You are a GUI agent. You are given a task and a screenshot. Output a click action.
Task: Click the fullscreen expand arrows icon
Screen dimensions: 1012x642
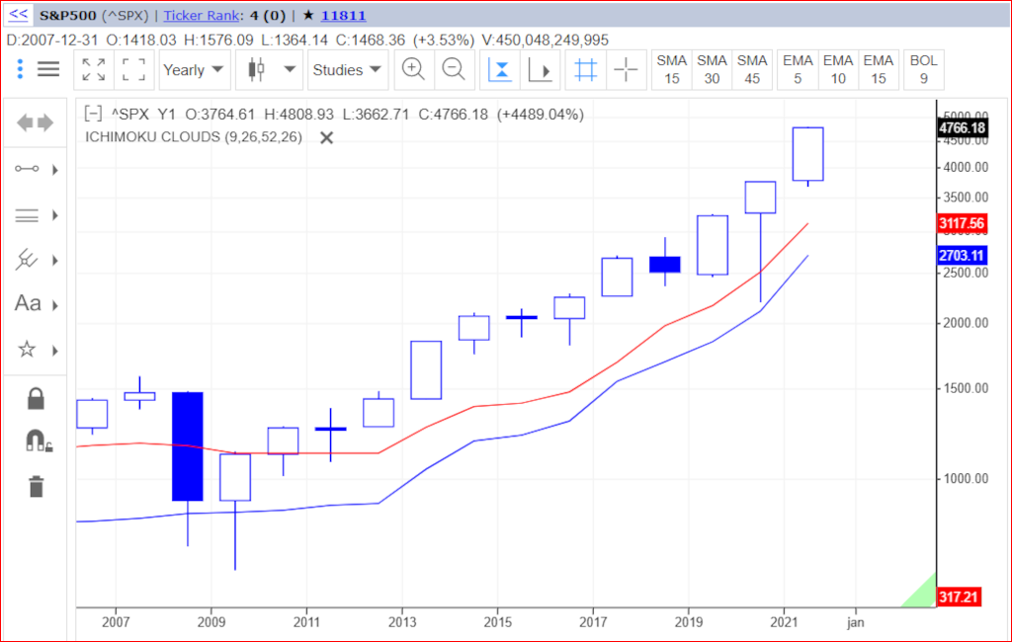click(94, 70)
